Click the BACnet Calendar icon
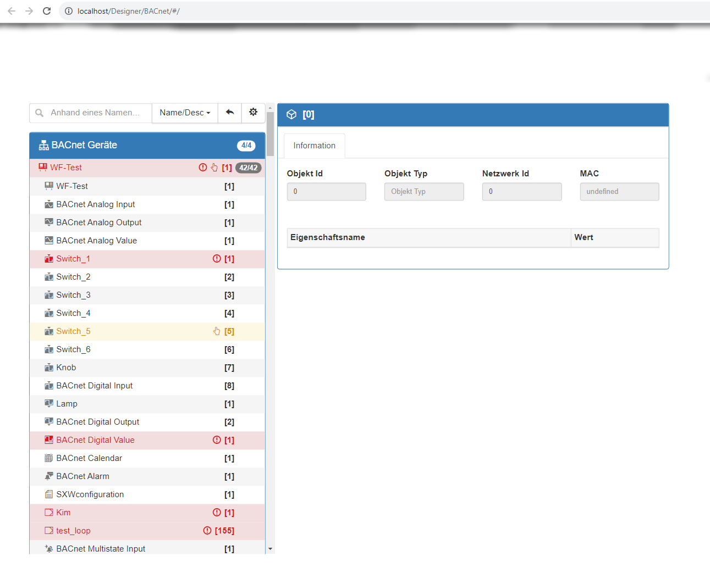 (49, 458)
